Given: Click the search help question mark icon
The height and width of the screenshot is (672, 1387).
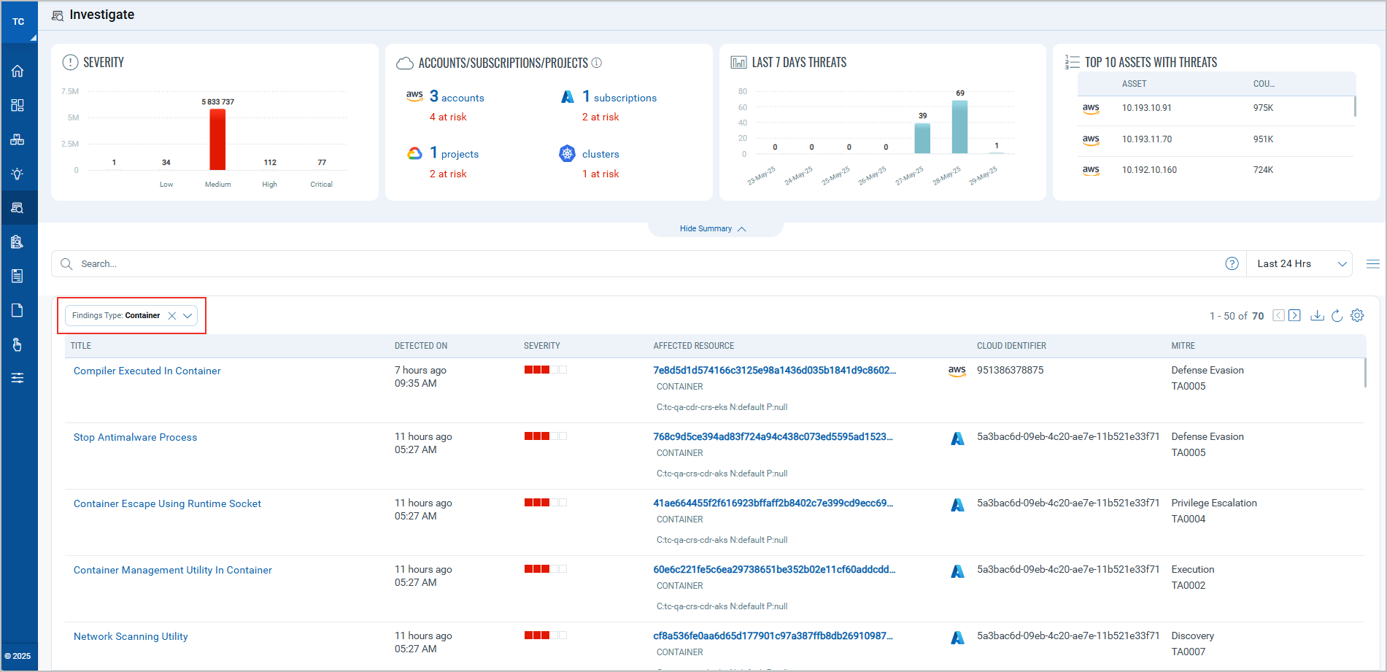Looking at the screenshot, I should 1232,263.
